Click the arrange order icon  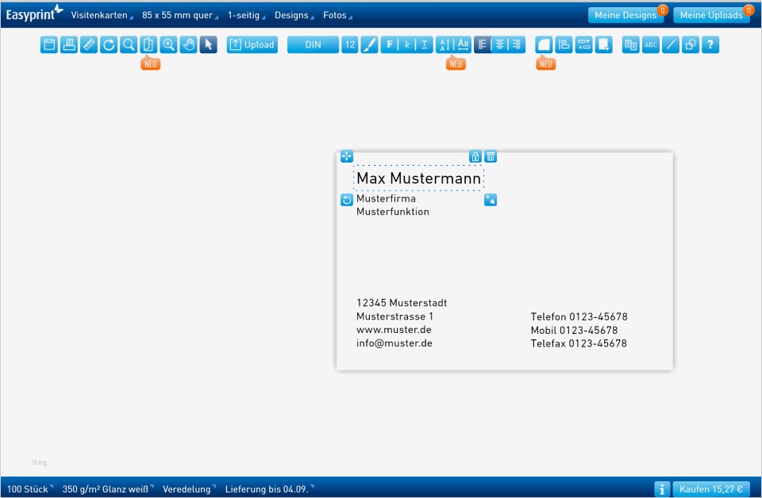(584, 44)
